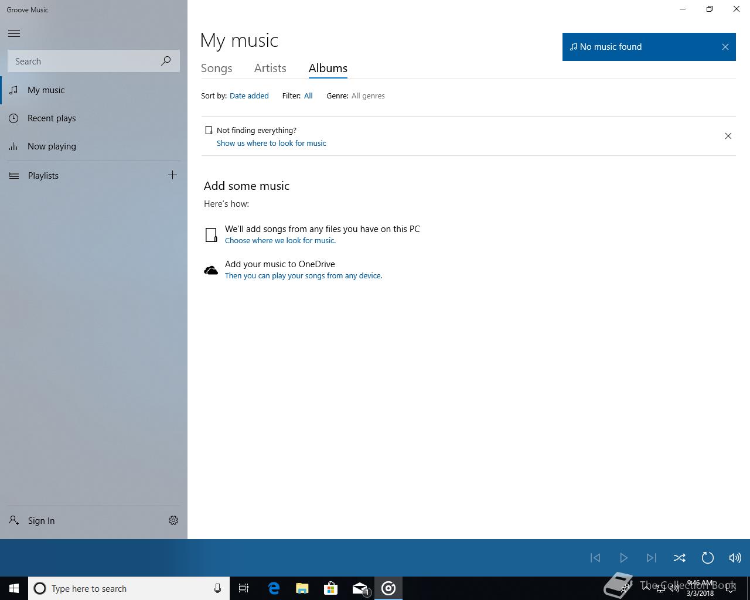This screenshot has width=750, height=600.
Task: Dismiss the Not finding everything banner
Action: (x=728, y=136)
